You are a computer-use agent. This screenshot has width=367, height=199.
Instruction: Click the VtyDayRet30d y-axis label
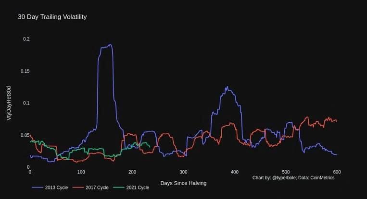[x=9, y=103]
